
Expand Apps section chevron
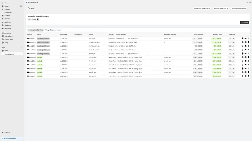[x=22, y=48]
